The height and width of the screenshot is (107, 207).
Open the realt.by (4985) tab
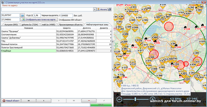tap(48, 24)
